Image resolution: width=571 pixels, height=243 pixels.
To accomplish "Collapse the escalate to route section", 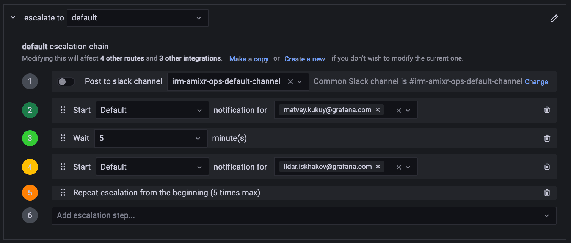I will 13,18.
